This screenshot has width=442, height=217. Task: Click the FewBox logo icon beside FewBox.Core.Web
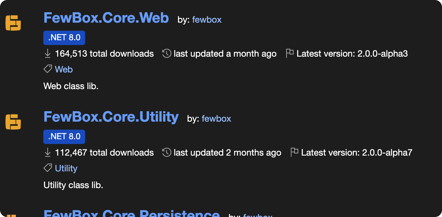pos(13,23)
